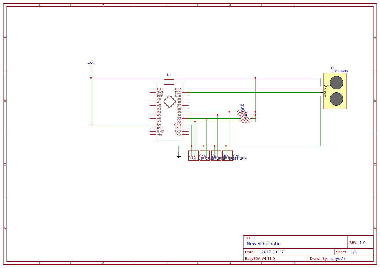The image size is (380, 268).
Task: Select the TXD pin label on U1
Action: coord(177,134)
